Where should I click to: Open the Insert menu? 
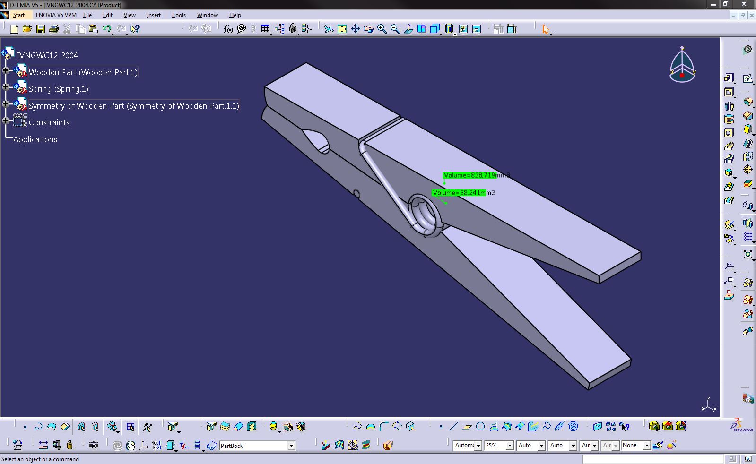[x=154, y=15]
